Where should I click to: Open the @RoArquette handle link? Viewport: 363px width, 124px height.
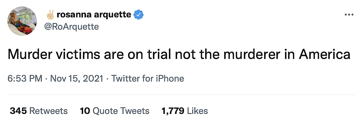[x=72, y=27]
